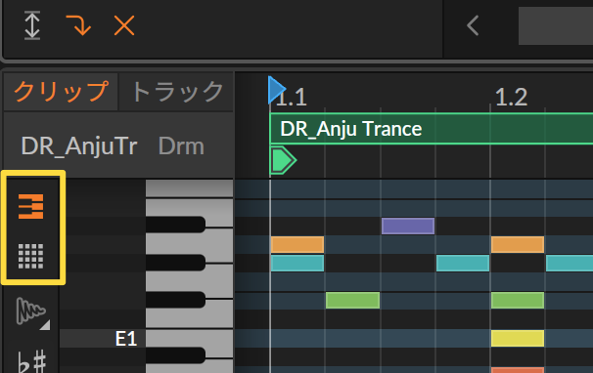Viewport: 593px width, 373px height.
Task: Click the DR_AnjuTr clip name field
Action: [x=79, y=146]
